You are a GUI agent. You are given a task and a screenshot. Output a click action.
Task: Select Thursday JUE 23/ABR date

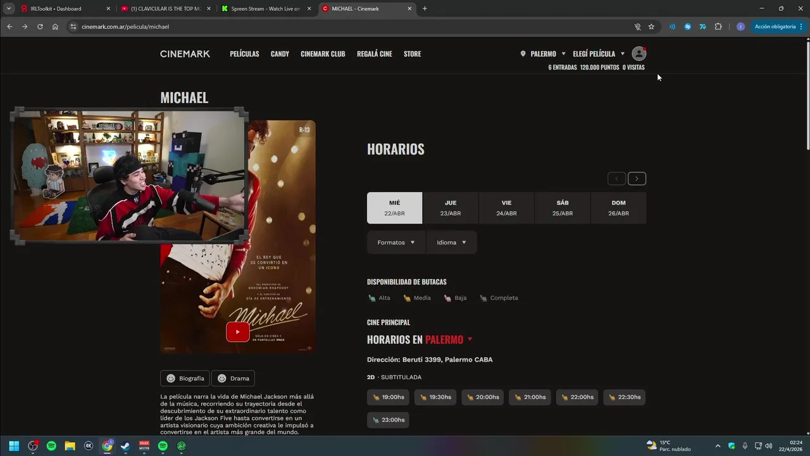point(451,208)
